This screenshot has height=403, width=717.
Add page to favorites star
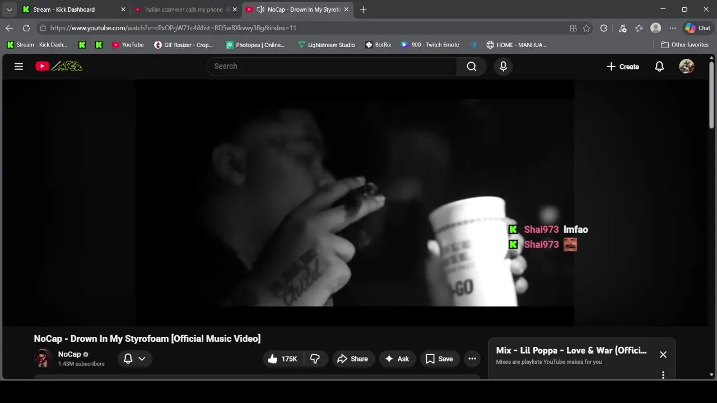click(586, 28)
